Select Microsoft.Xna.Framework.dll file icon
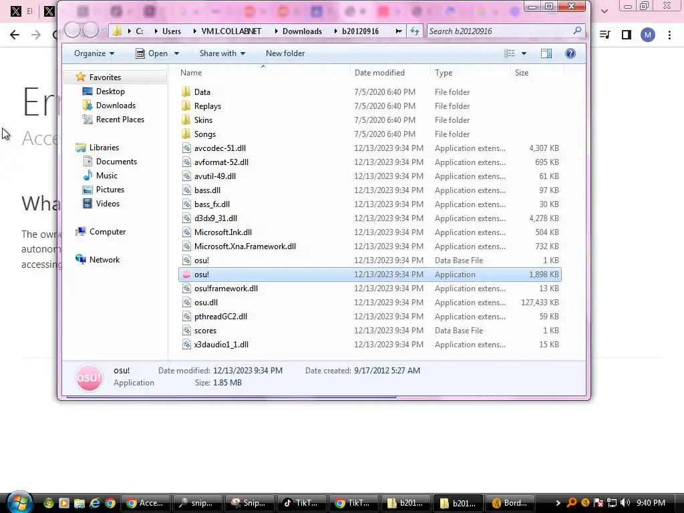 pos(186,246)
